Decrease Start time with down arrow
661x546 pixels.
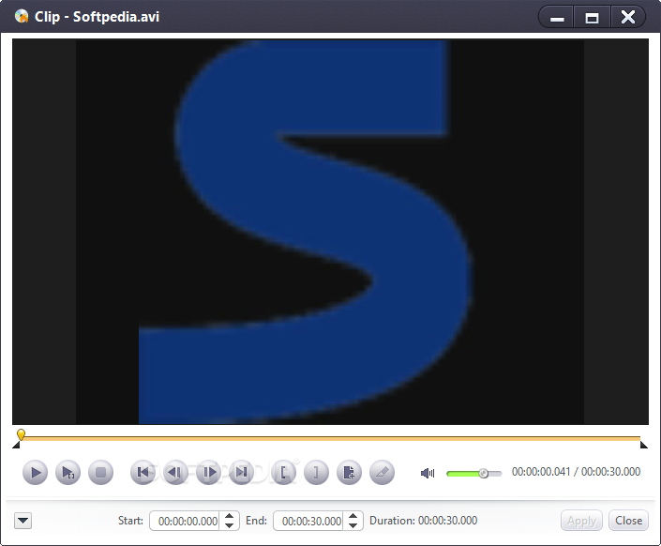coord(230,525)
